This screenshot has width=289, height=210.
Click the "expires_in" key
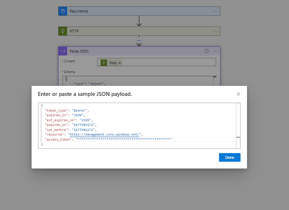(56, 115)
